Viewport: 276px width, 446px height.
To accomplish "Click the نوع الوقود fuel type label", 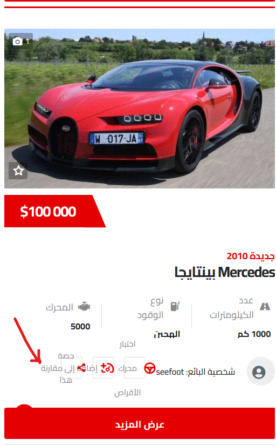I will [x=150, y=308].
